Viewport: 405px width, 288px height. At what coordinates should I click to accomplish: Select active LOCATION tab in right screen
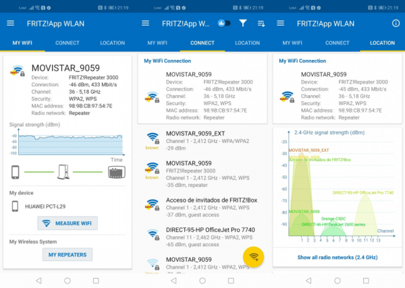382,43
